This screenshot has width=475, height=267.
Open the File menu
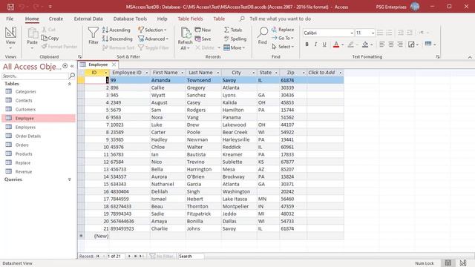tap(10, 19)
